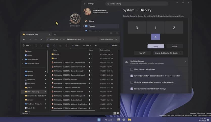This screenshot has height=122, width=211.
Task: Select Home in Settings sidebar
Action: pyautogui.click(x=101, y=21)
